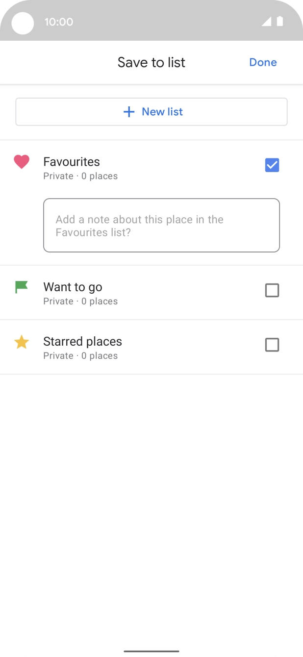The image size is (303, 657).
Task: Select the Want to go list name
Action: tap(73, 287)
